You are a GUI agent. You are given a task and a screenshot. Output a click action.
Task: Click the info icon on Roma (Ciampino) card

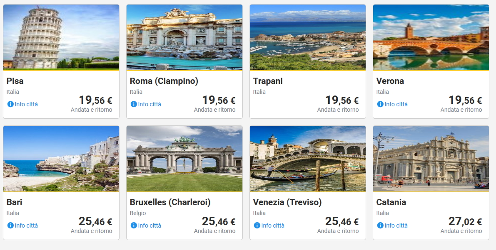(x=134, y=104)
